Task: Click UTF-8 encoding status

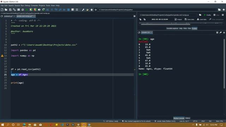Action: pos(195,121)
